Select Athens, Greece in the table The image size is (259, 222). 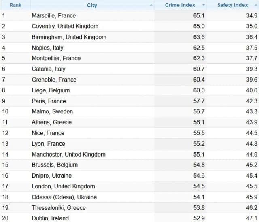coord(51,122)
